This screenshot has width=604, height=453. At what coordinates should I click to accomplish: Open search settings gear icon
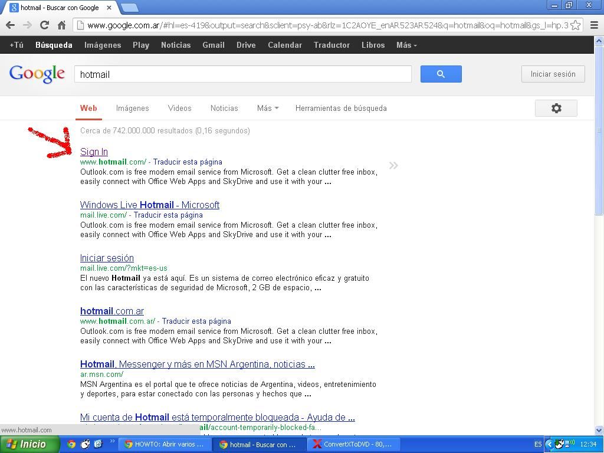[556, 109]
